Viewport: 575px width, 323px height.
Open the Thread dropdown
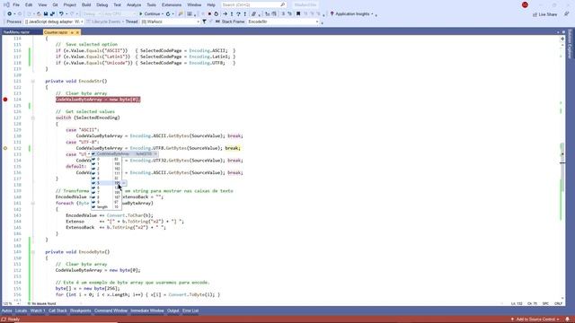click(170, 22)
